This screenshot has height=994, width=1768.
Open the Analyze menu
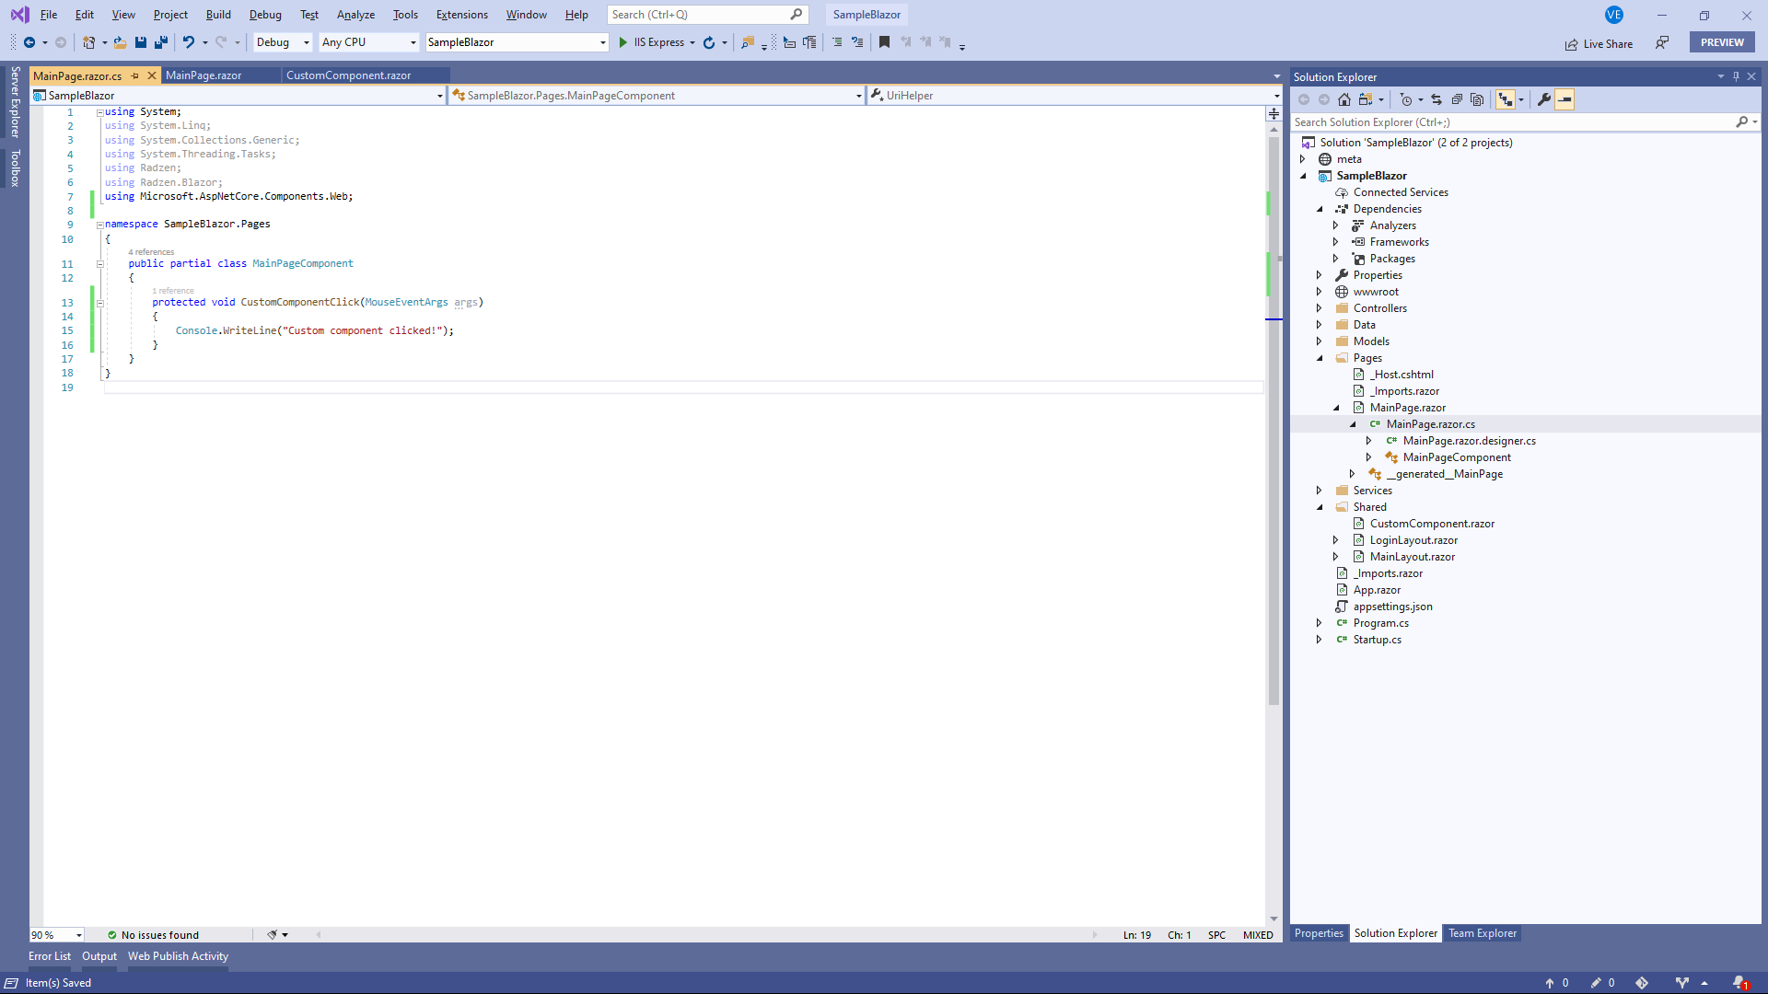tap(355, 15)
